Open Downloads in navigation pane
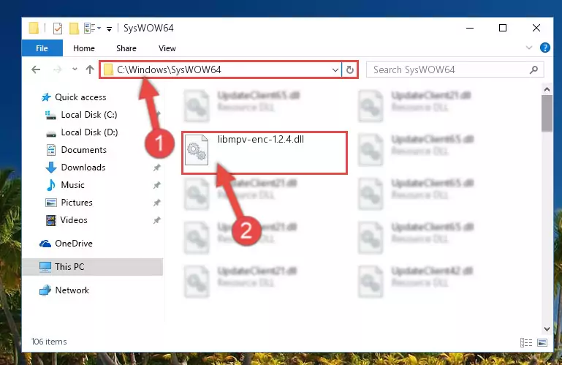This screenshot has height=365, width=562. point(83,168)
